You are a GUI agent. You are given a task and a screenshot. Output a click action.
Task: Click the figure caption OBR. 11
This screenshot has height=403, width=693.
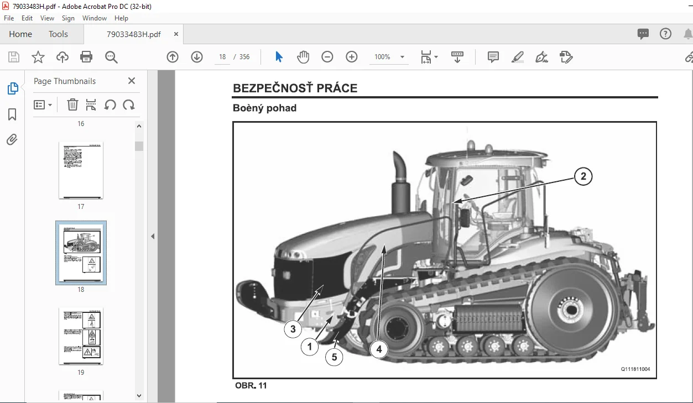pos(251,385)
